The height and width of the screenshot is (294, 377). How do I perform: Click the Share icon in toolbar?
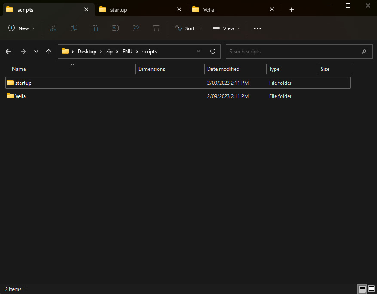136,28
